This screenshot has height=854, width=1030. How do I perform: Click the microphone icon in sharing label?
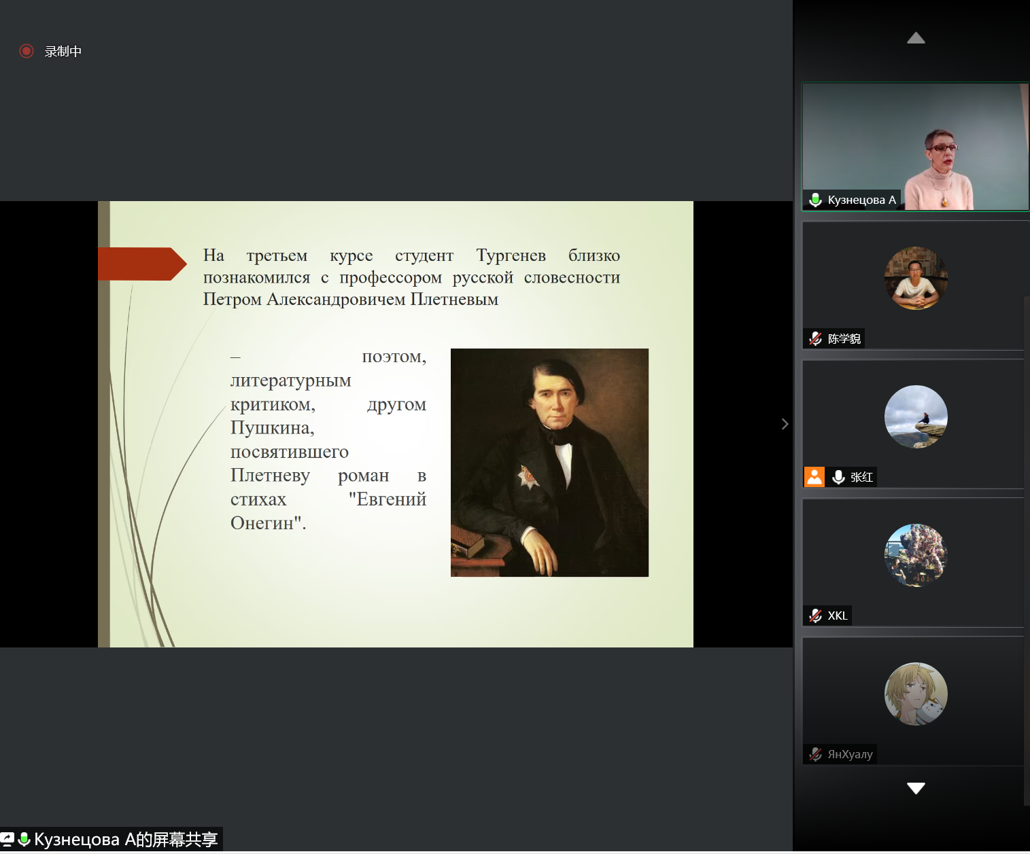tap(24, 839)
